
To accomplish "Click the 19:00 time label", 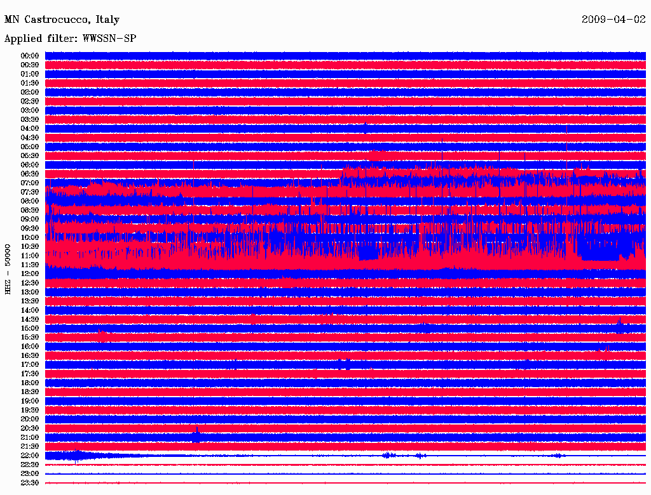I will [30, 401].
